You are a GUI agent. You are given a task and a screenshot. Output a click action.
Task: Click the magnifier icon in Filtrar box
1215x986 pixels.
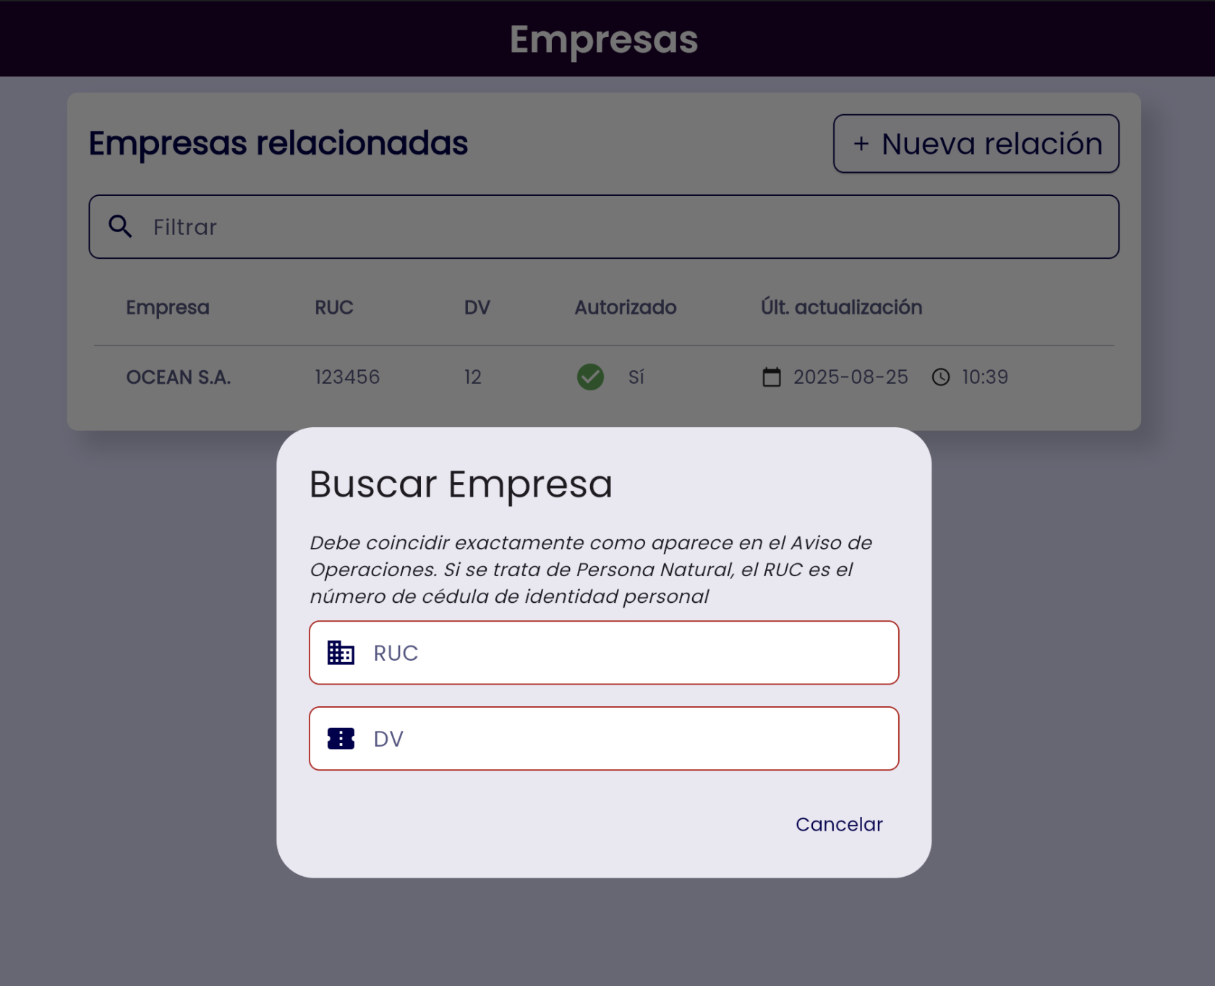(120, 227)
